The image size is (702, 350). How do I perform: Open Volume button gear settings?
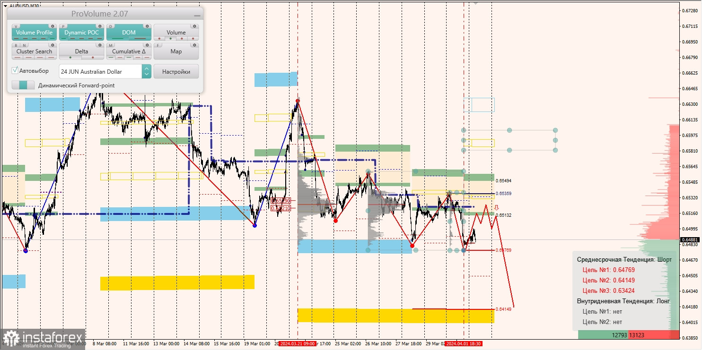pyautogui.click(x=194, y=26)
